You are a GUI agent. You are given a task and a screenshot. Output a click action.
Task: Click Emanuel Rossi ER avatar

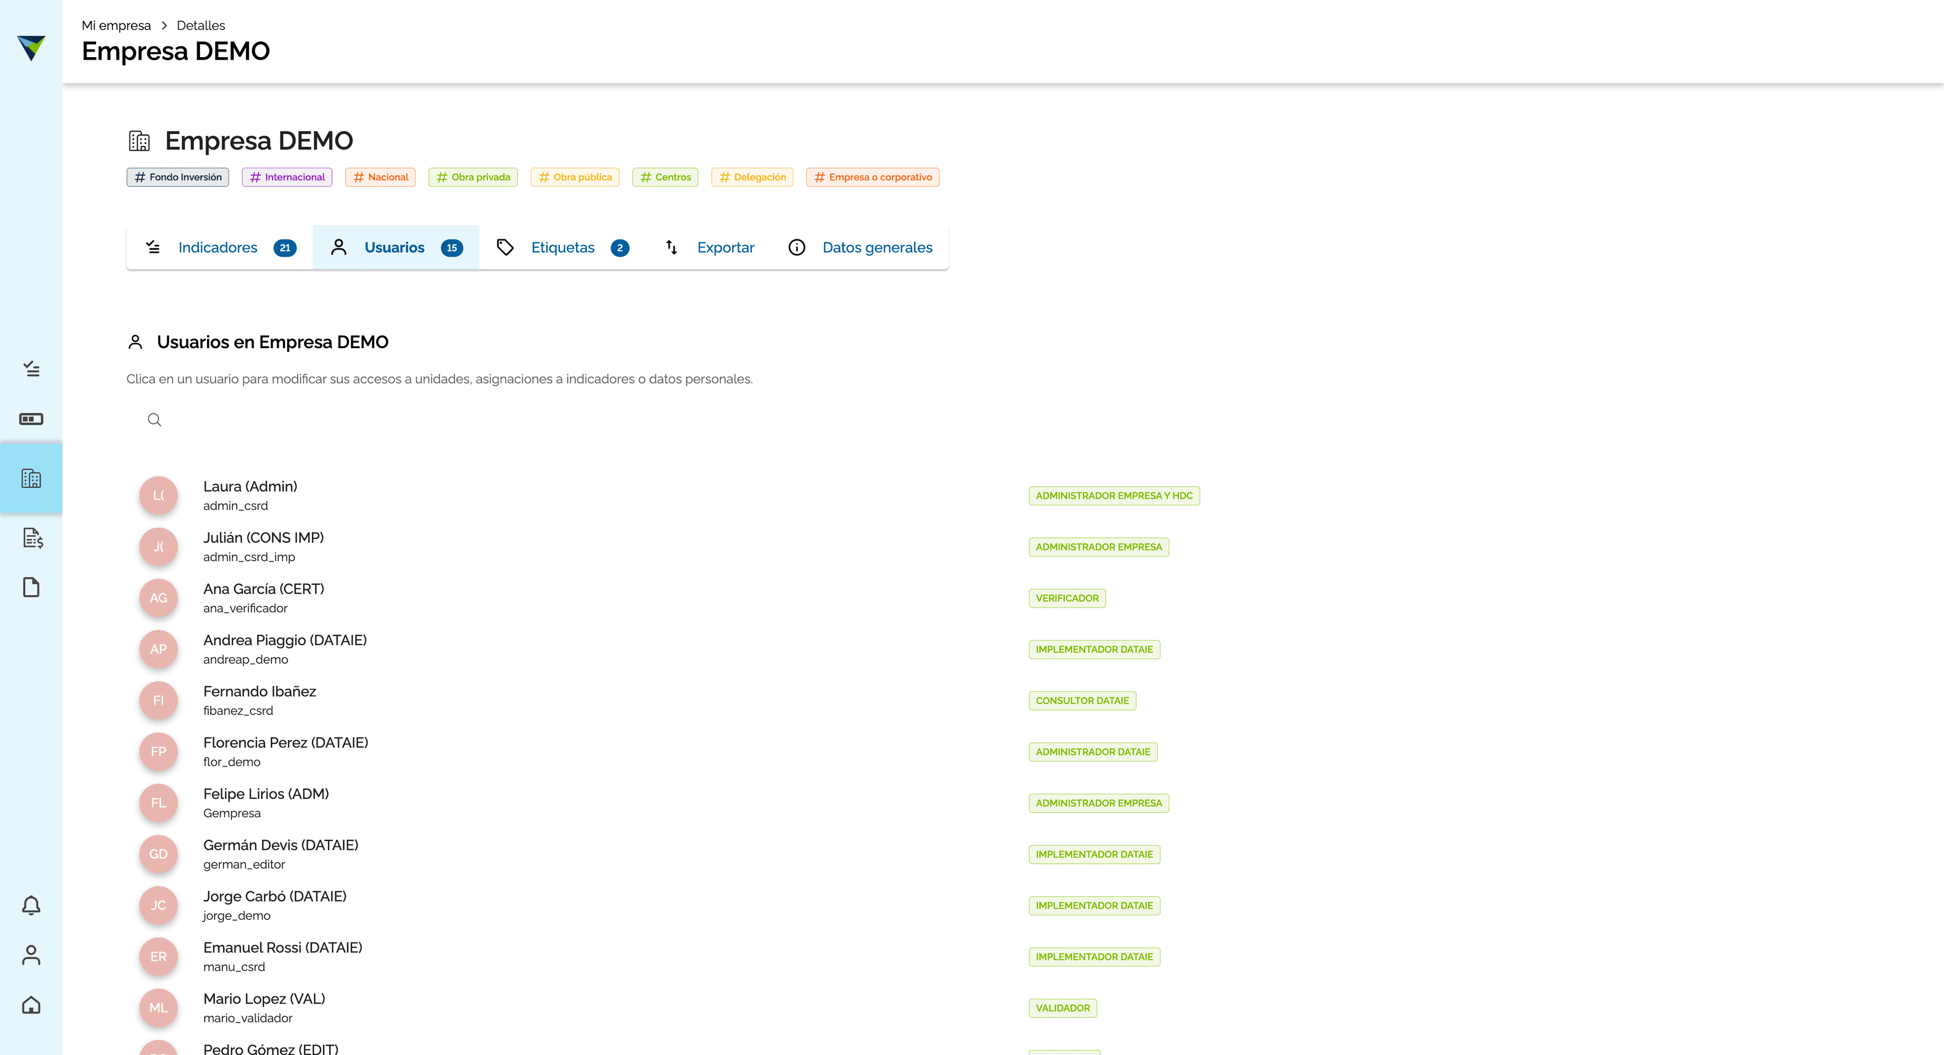click(158, 957)
